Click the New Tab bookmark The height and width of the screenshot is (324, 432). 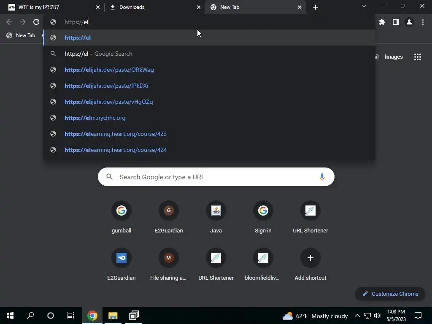(x=21, y=35)
